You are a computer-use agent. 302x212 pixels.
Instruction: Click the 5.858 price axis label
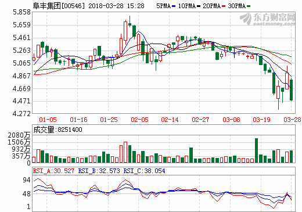(22, 12)
